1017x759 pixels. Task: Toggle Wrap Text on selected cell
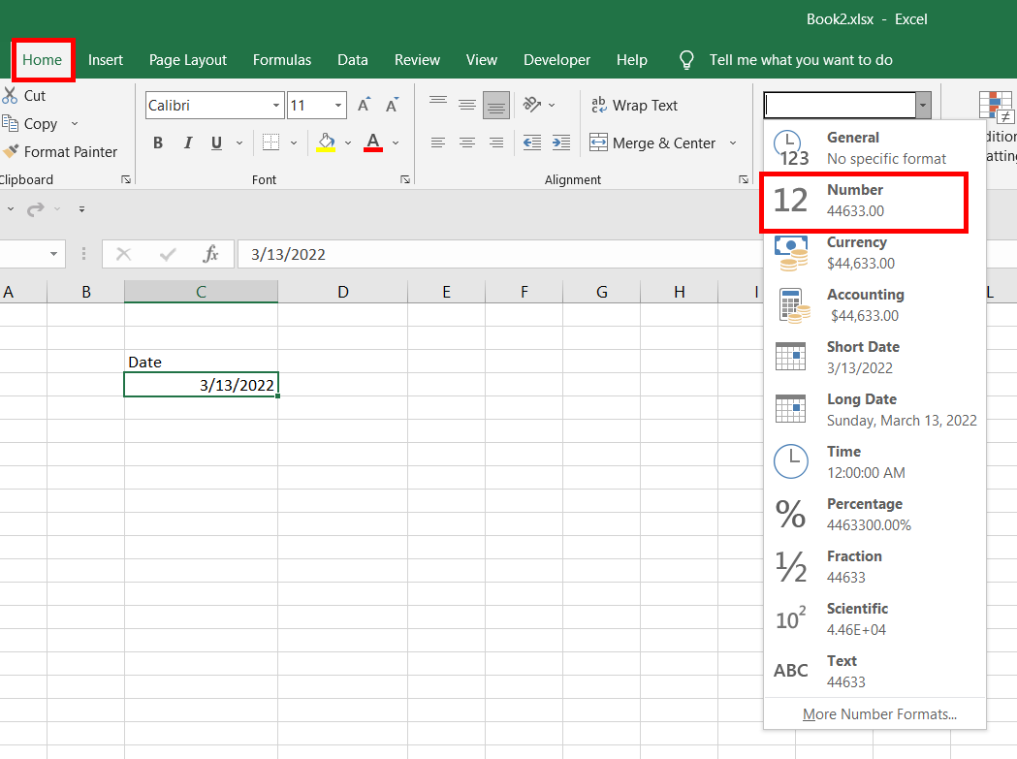(x=634, y=106)
